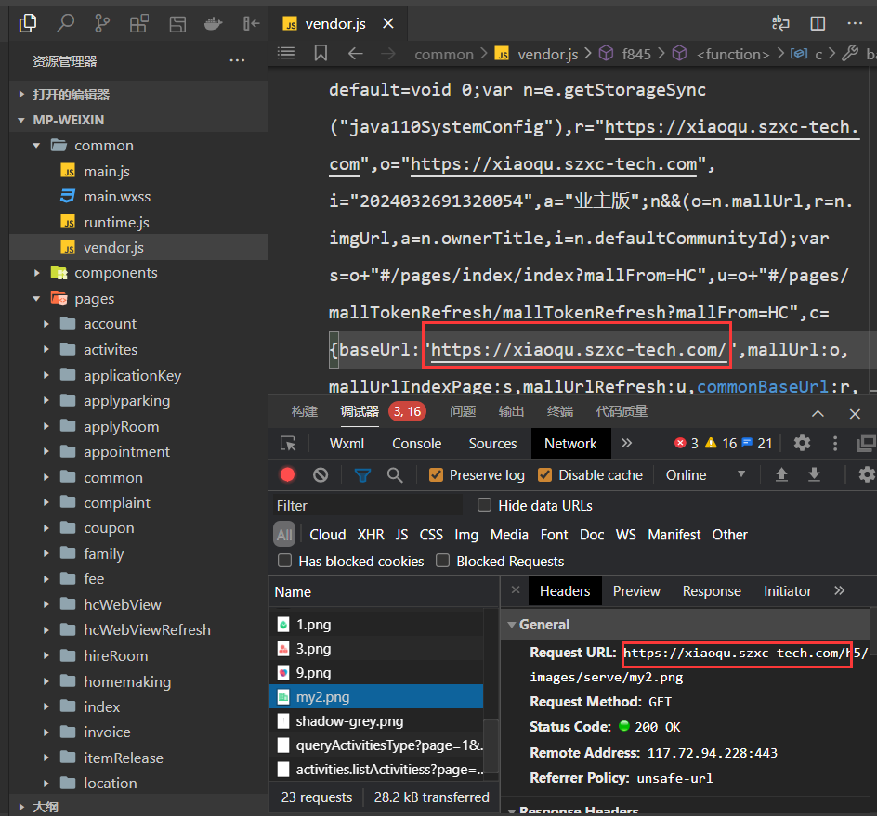Open DevTools kebab menu
Viewport: 877px width, 816px height.
(835, 443)
